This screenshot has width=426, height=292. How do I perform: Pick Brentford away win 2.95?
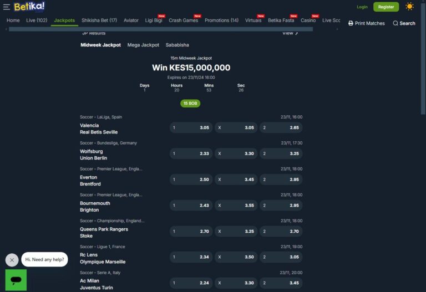(281, 180)
